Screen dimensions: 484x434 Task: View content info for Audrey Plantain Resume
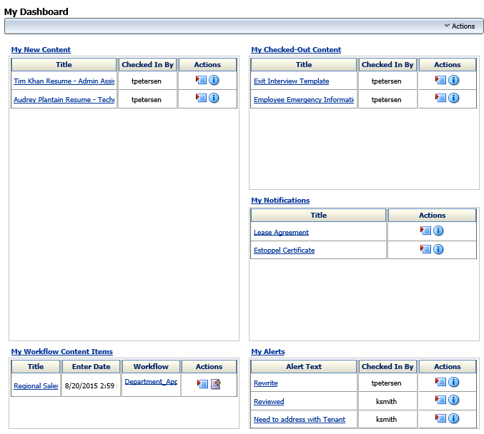(x=214, y=98)
